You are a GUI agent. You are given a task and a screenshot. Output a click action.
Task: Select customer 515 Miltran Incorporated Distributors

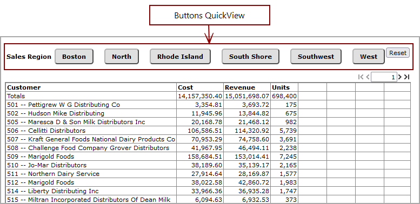(x=91, y=200)
